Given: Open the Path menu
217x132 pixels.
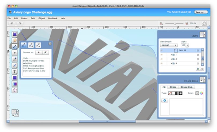Looking at the screenshot, I should [33, 18].
